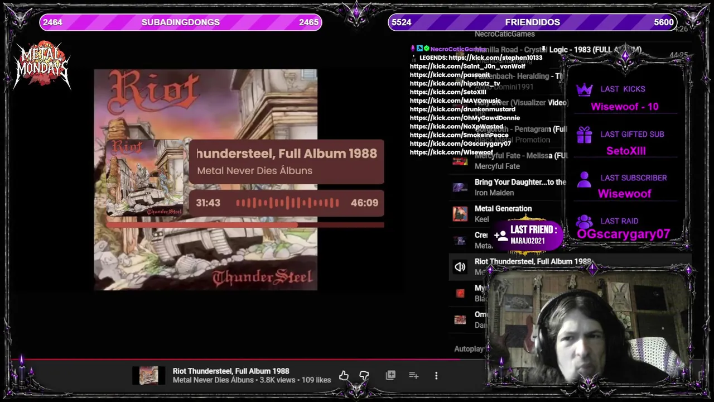Click the large Riot ThunderSteel album cover
The image size is (714, 402).
coord(205,180)
